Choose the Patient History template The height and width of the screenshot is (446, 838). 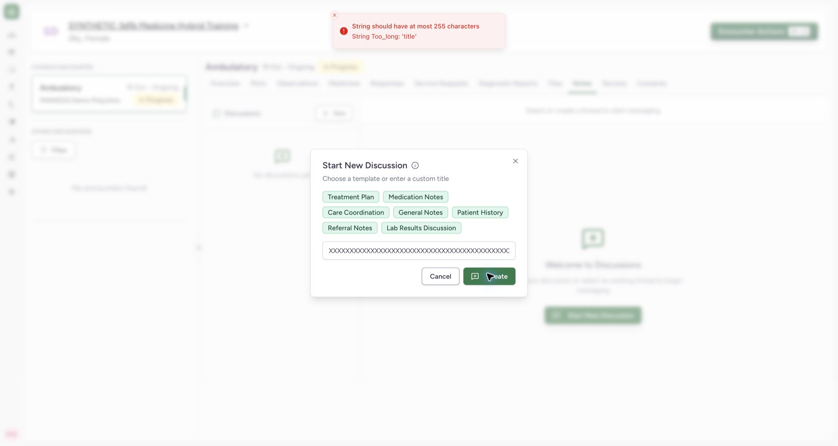point(480,213)
